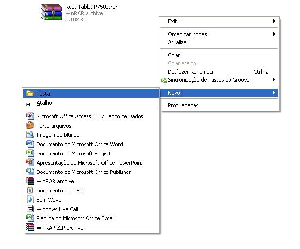Expand the Novo submenu arrow
The width and height of the screenshot is (300, 249).
pos(274,93)
